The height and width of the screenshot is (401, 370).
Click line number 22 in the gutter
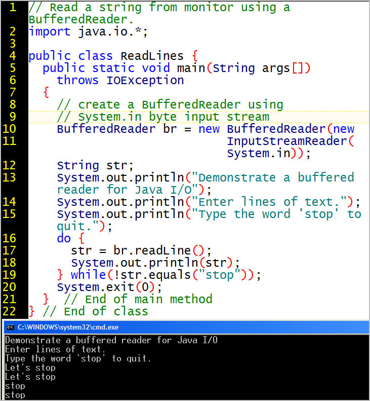(10, 311)
